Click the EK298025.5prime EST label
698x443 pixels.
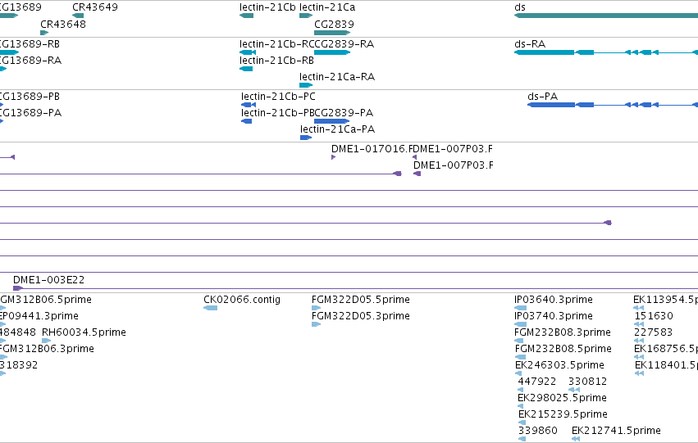[562, 398]
